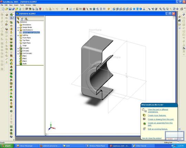Select Top Plane in the tree
The image size is (186, 148).
click(x=26, y=40)
